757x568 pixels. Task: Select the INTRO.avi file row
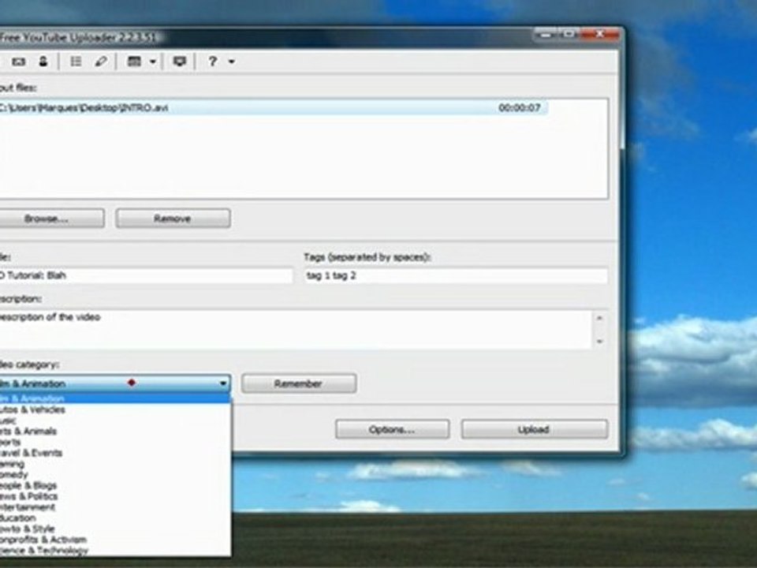point(274,108)
